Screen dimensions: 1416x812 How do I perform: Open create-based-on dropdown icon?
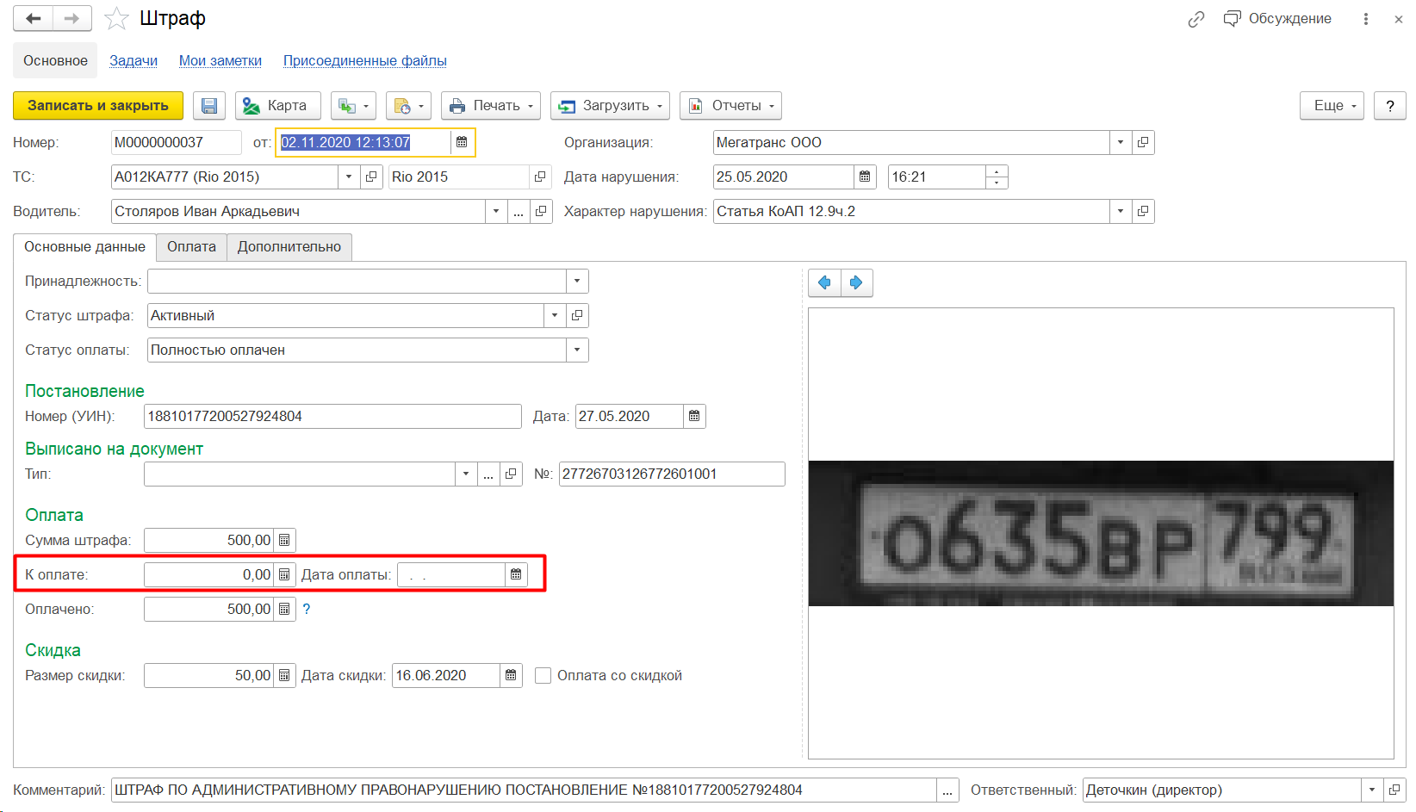pos(353,106)
